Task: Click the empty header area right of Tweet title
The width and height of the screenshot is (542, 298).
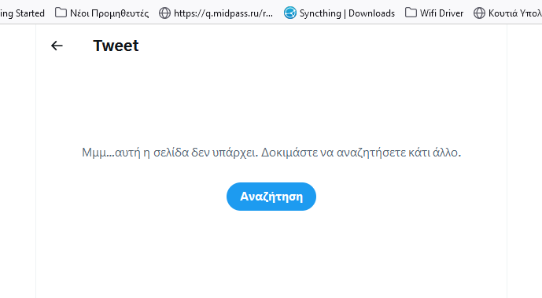Action: [x=322, y=46]
